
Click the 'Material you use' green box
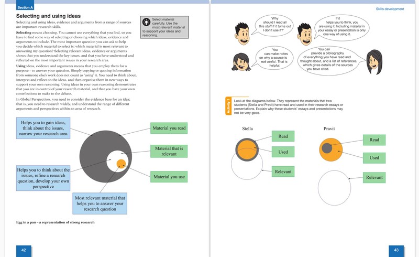point(169,177)
